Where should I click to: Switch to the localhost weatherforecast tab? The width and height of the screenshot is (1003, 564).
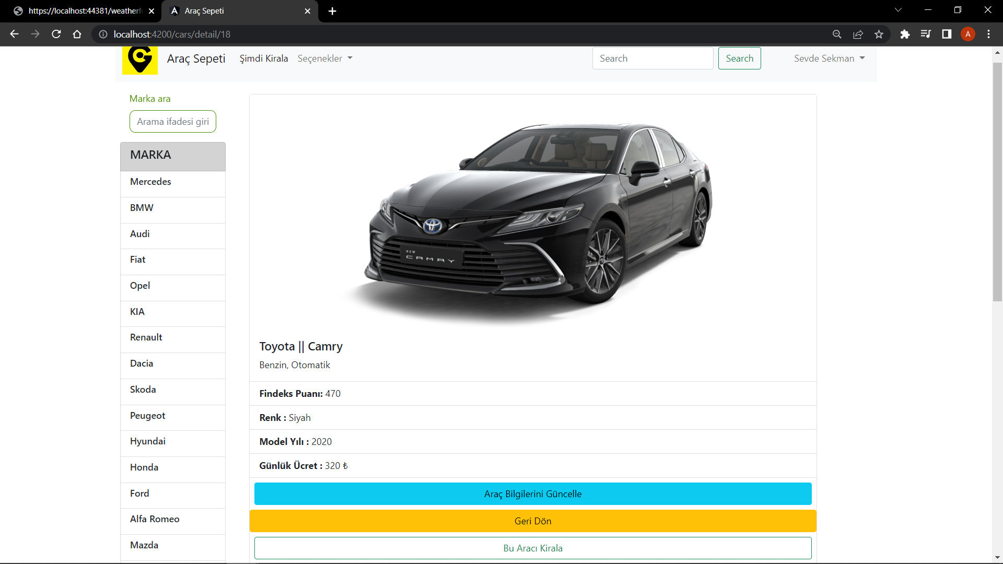coord(84,11)
